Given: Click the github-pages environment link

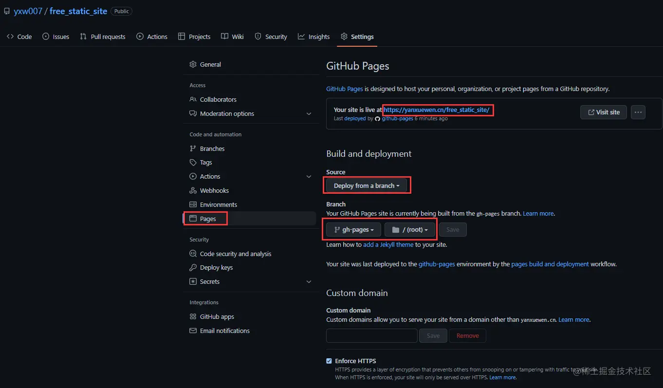Looking at the screenshot, I should point(437,264).
